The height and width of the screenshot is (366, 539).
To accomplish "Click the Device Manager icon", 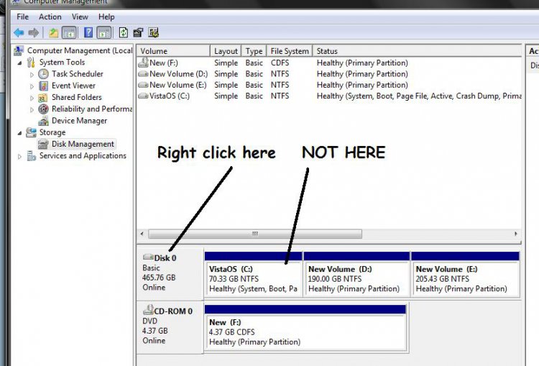I will (43, 121).
